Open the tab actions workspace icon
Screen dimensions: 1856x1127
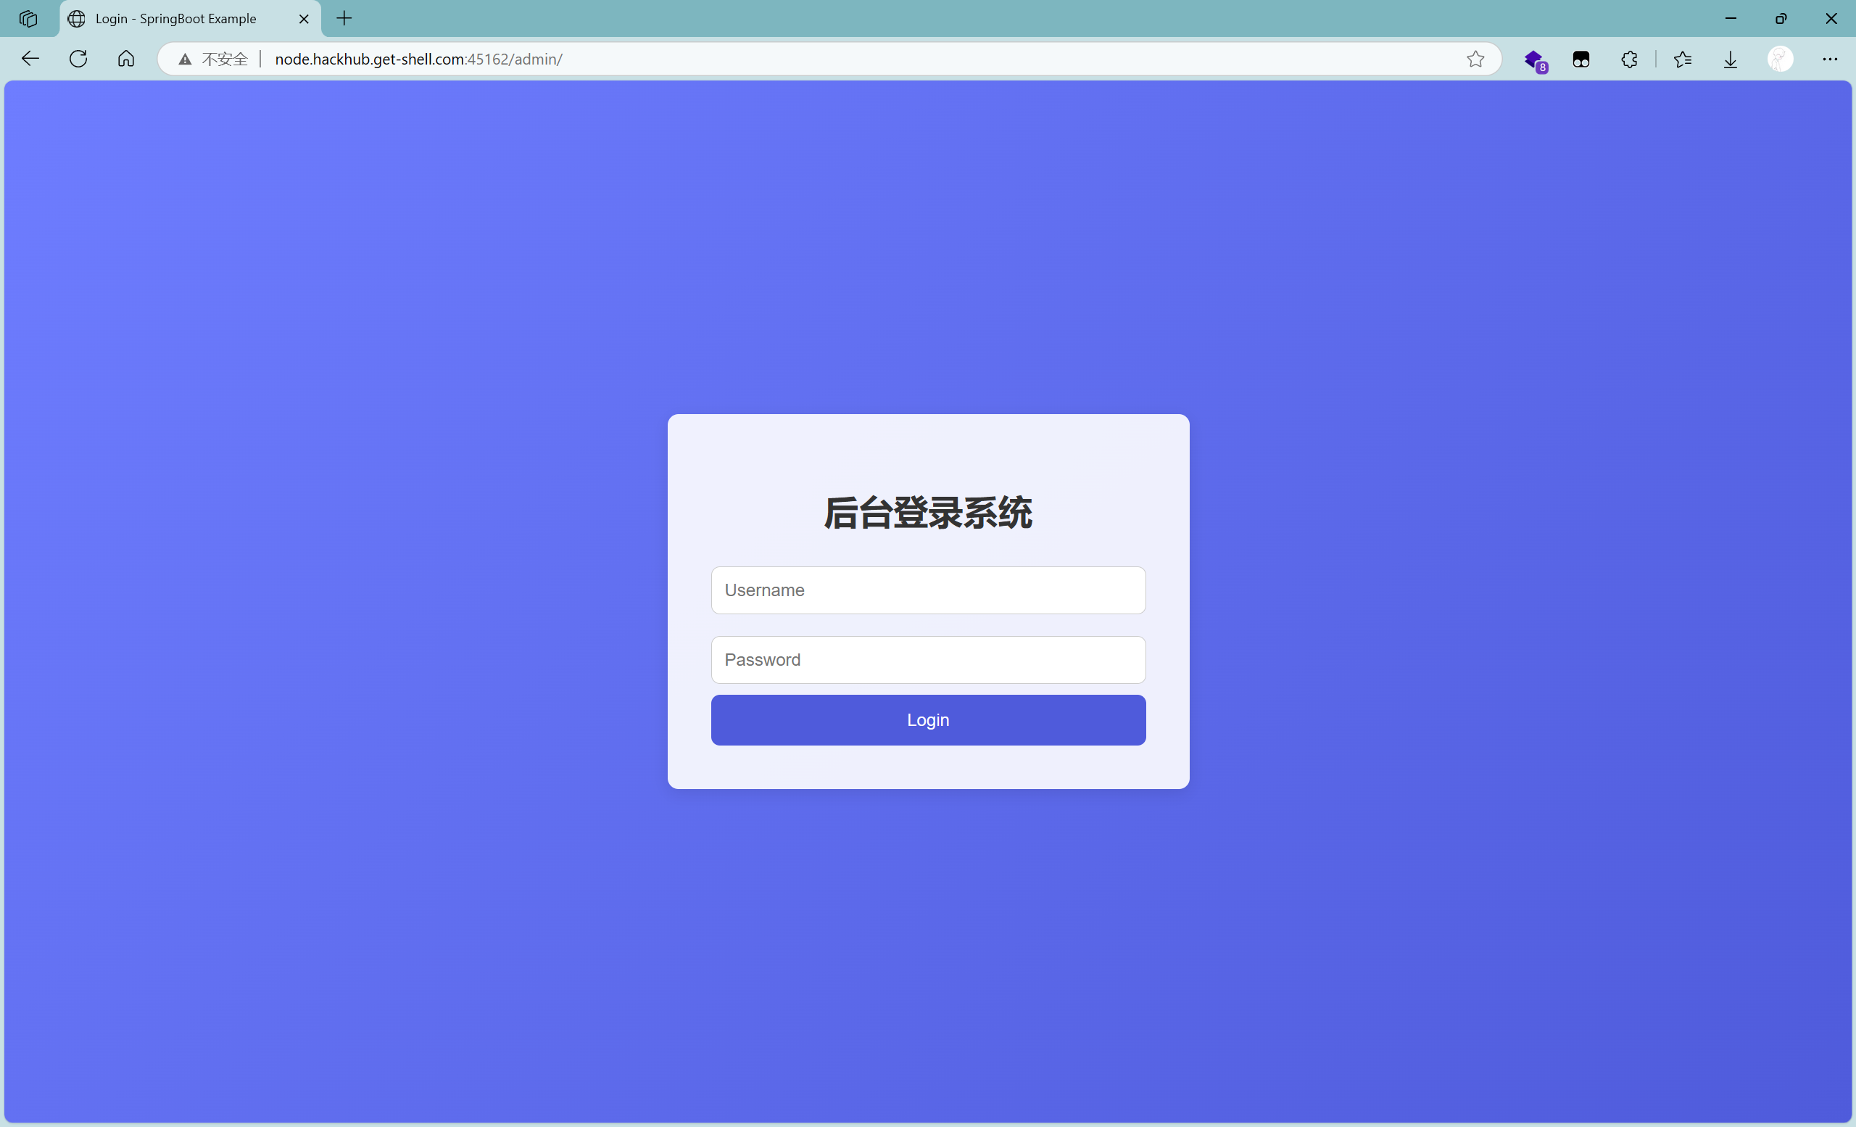(28, 19)
